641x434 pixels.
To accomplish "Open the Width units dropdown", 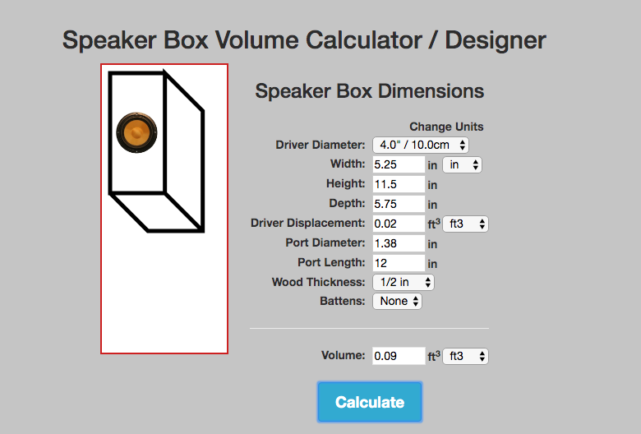I will 462,165.
